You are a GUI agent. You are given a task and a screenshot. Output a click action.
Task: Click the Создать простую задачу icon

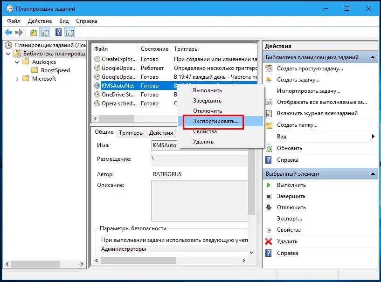[x=269, y=69]
